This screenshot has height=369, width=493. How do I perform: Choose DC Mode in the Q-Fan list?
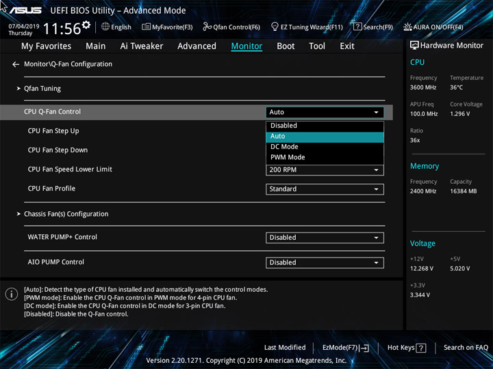click(325, 147)
